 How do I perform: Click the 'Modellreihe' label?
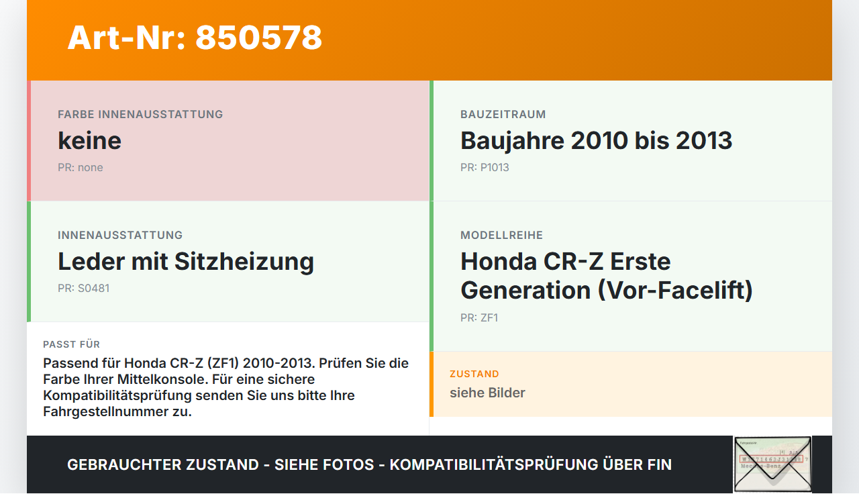click(501, 235)
